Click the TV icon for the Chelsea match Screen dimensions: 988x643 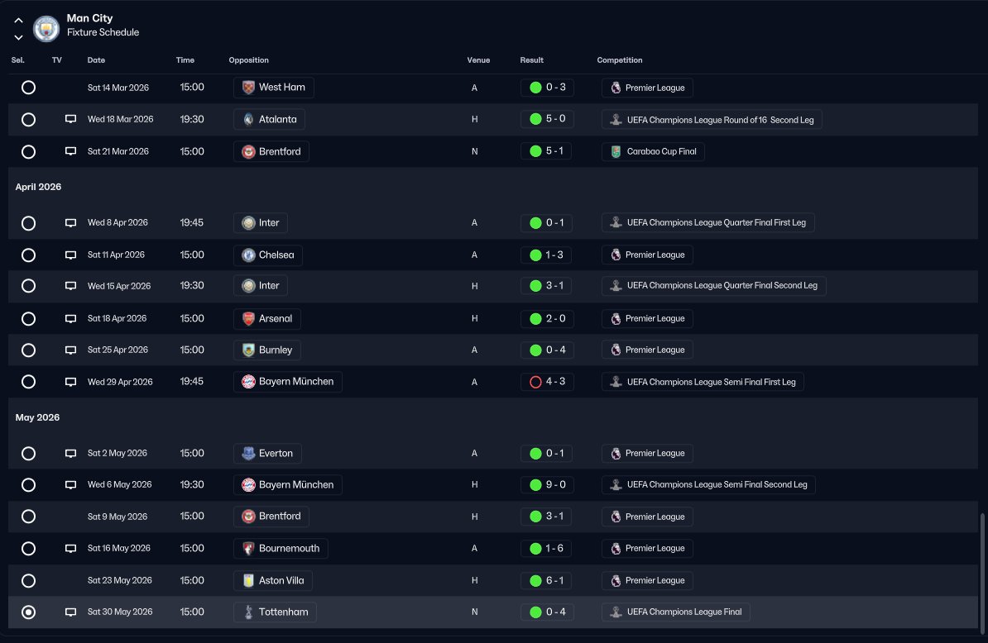71,255
